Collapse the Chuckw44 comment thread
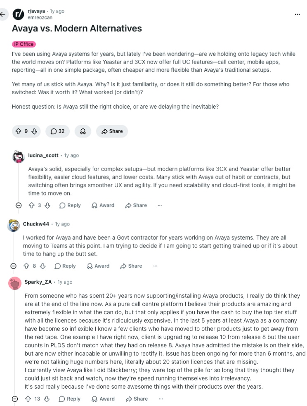The height and width of the screenshot is (406, 307). 14,266
